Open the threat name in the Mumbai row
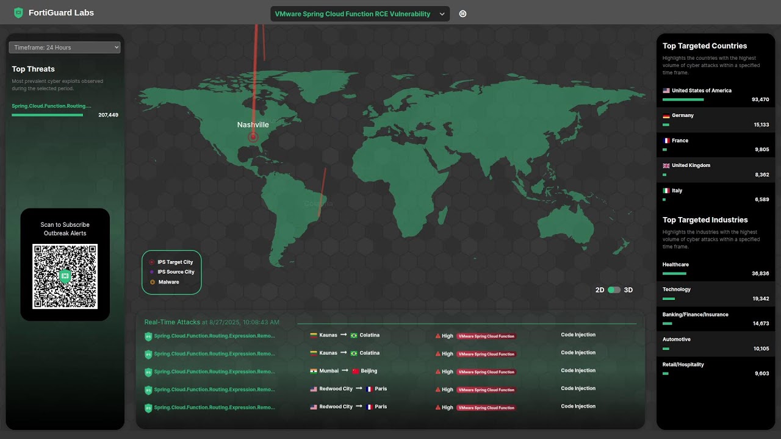 pos(214,372)
